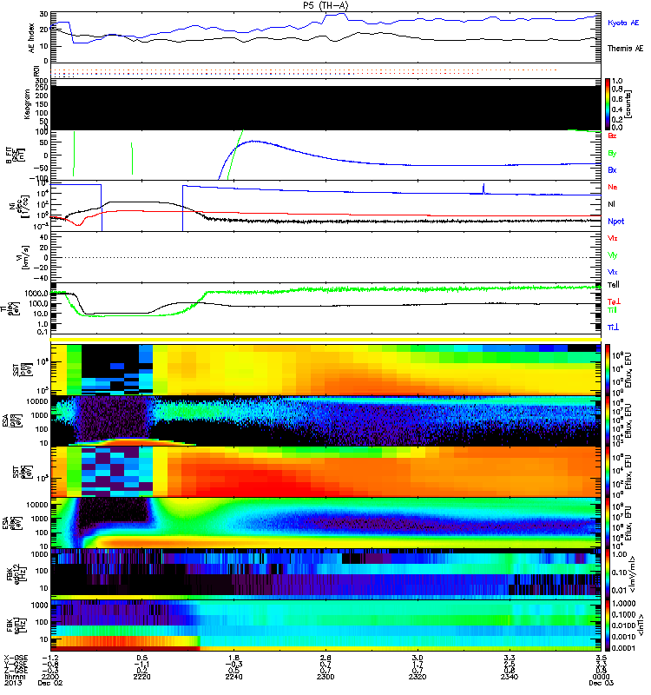Select the Dec 02 date label
The height and width of the screenshot is (695, 651).
coord(50,683)
